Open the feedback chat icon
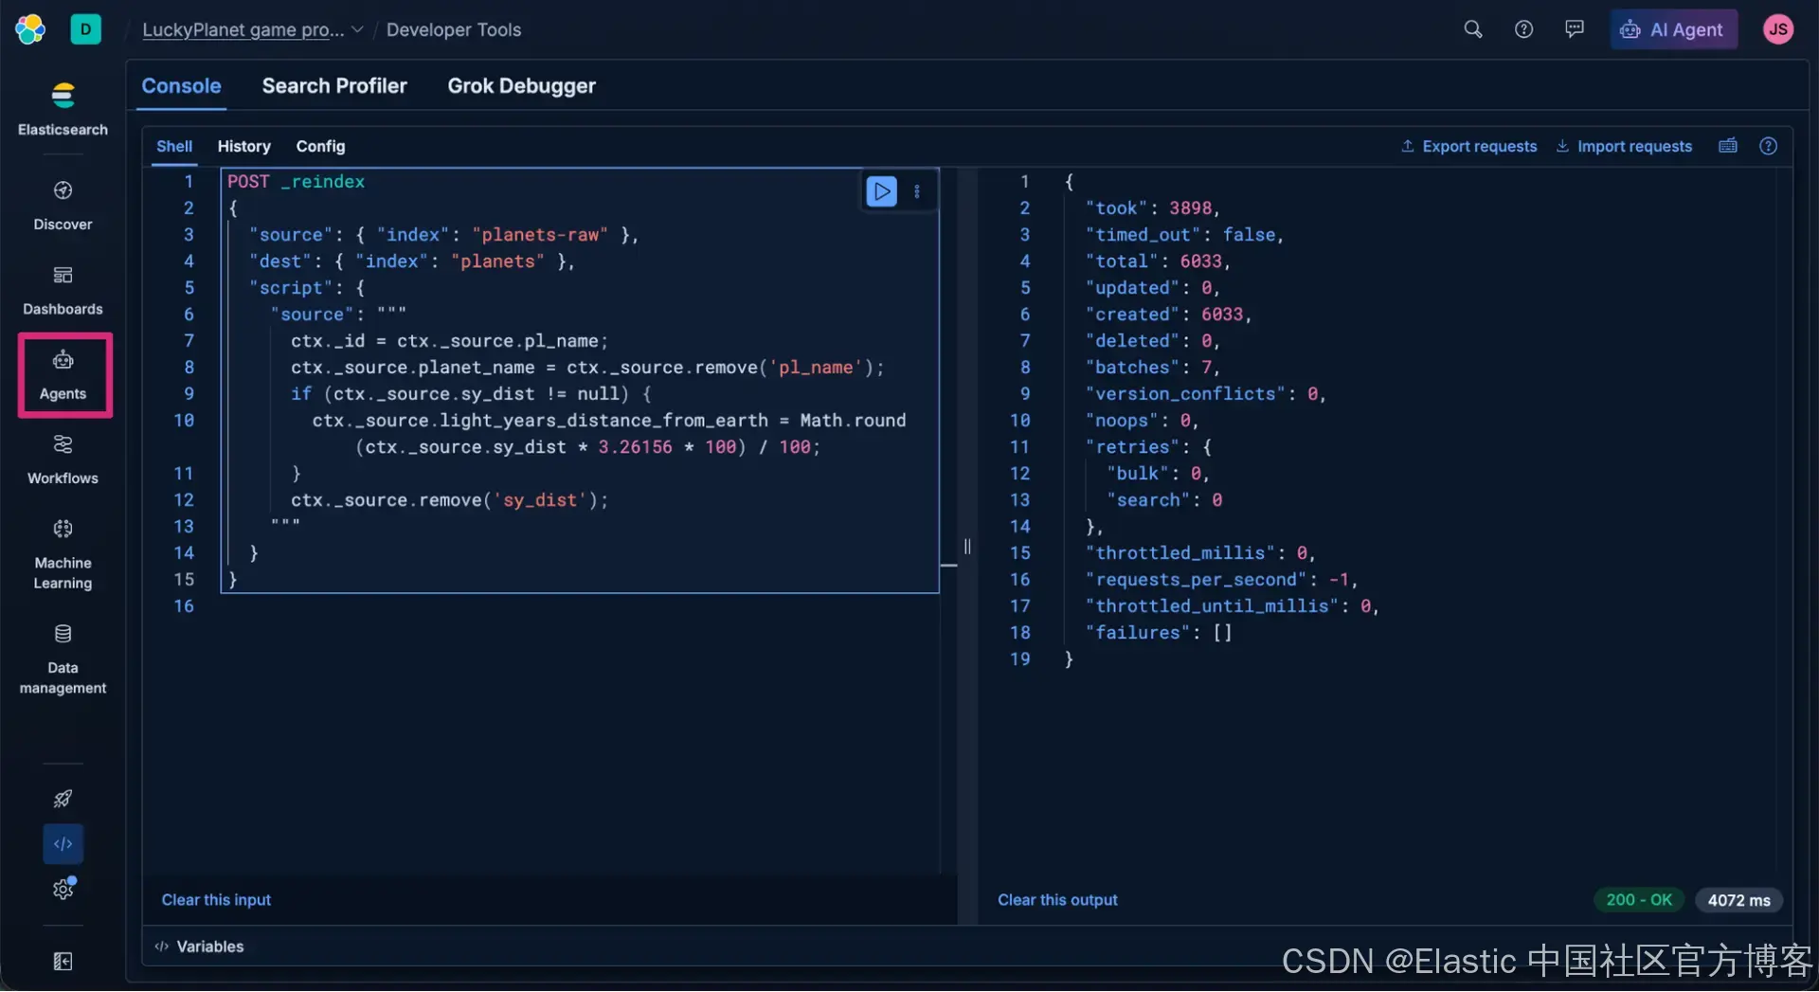This screenshot has height=992, width=1819. pyautogui.click(x=1574, y=29)
